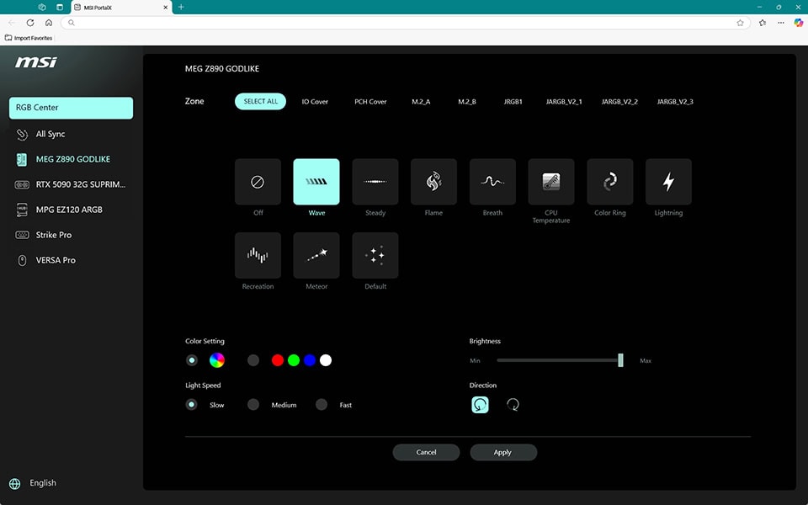Select the Recreation lighting effect

click(258, 255)
